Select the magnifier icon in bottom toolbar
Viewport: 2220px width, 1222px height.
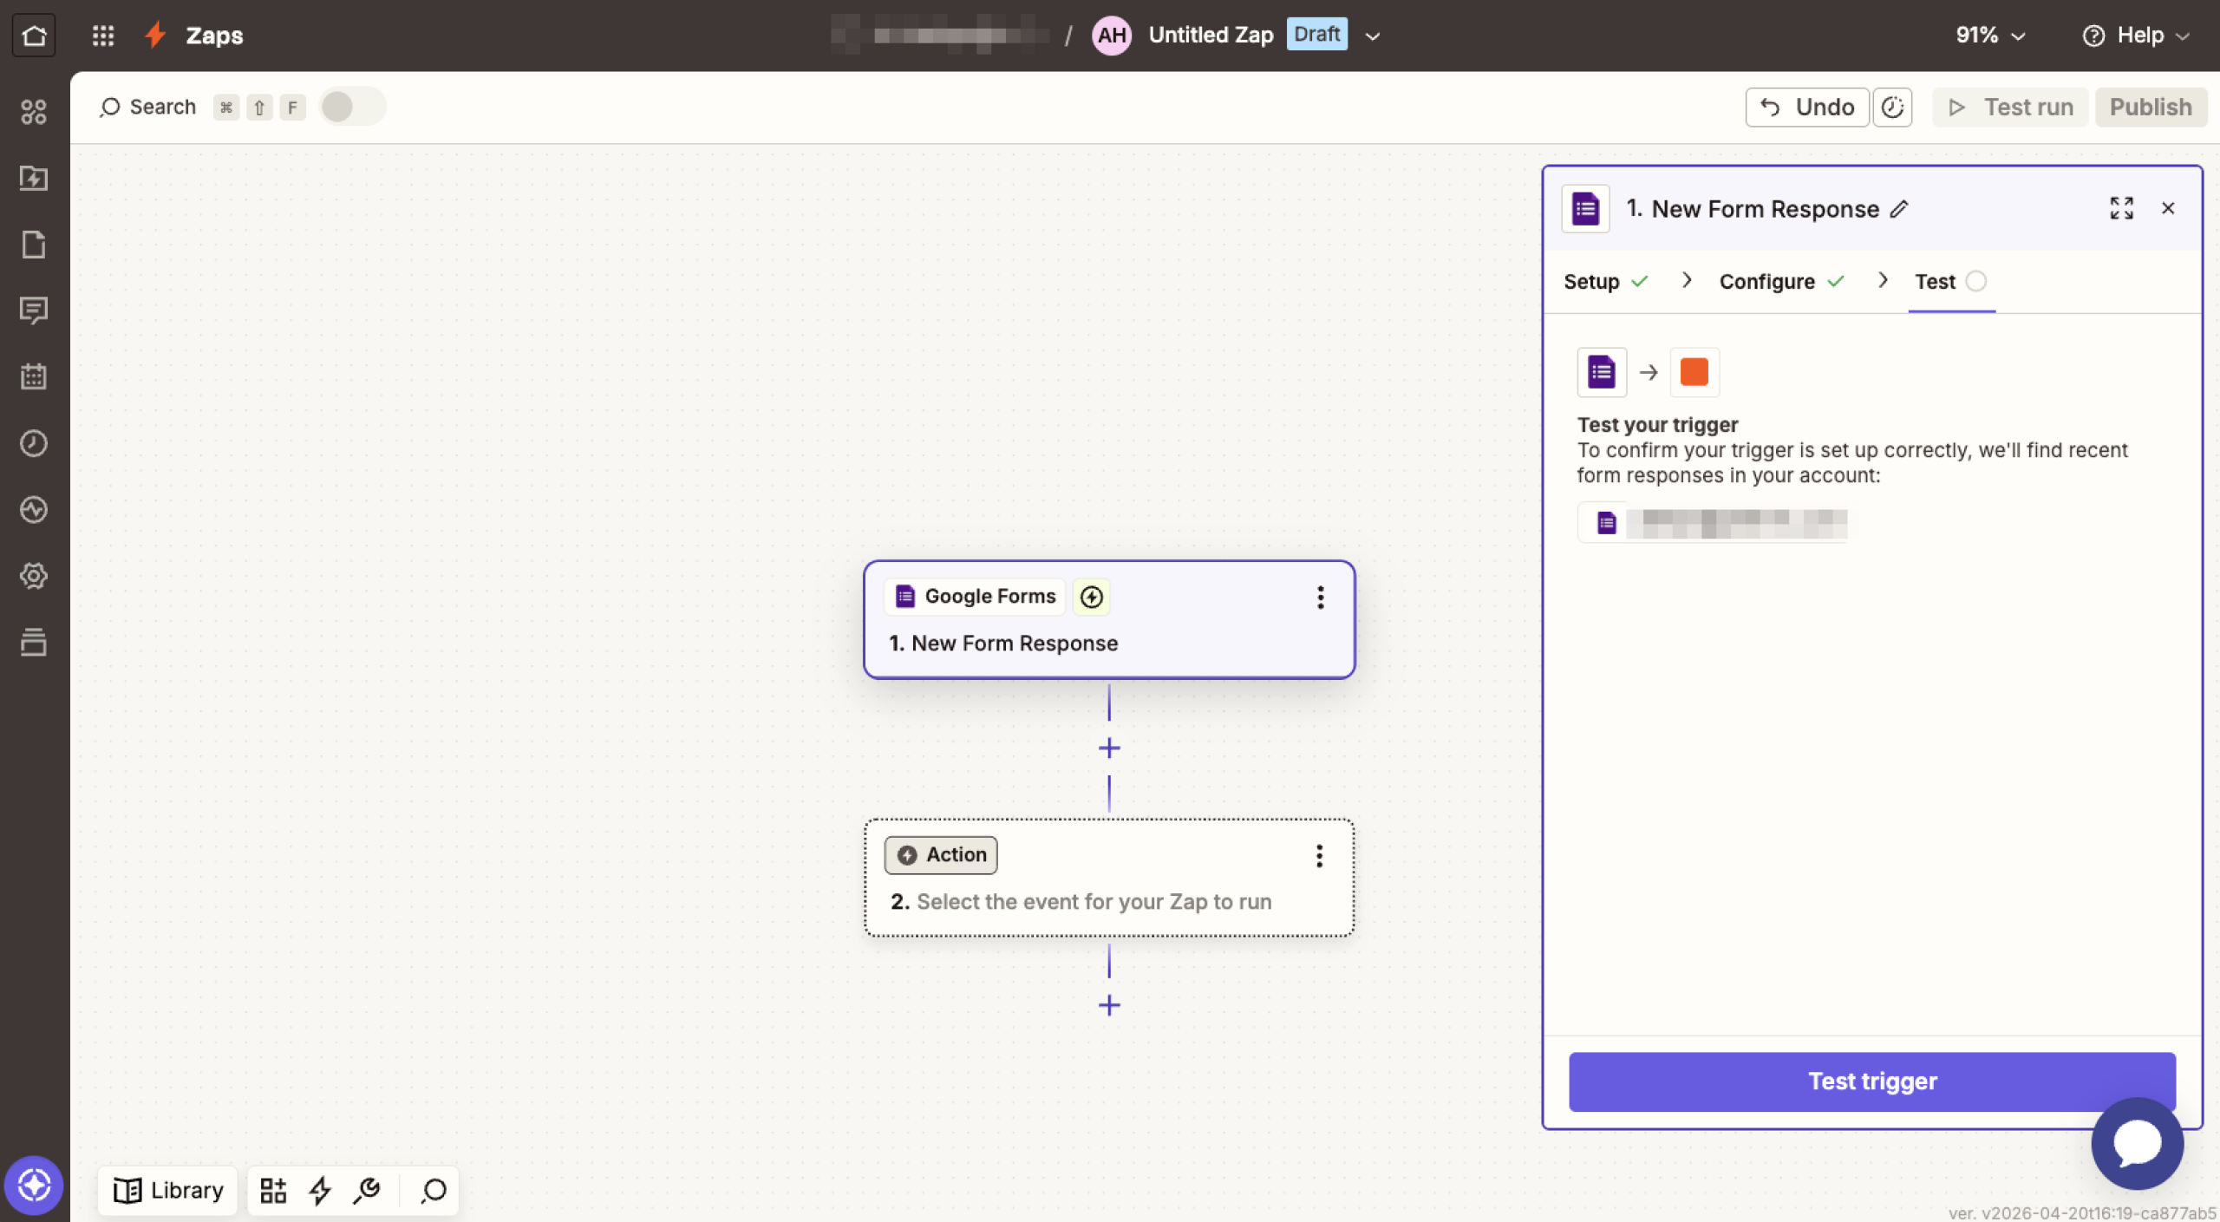432,1190
